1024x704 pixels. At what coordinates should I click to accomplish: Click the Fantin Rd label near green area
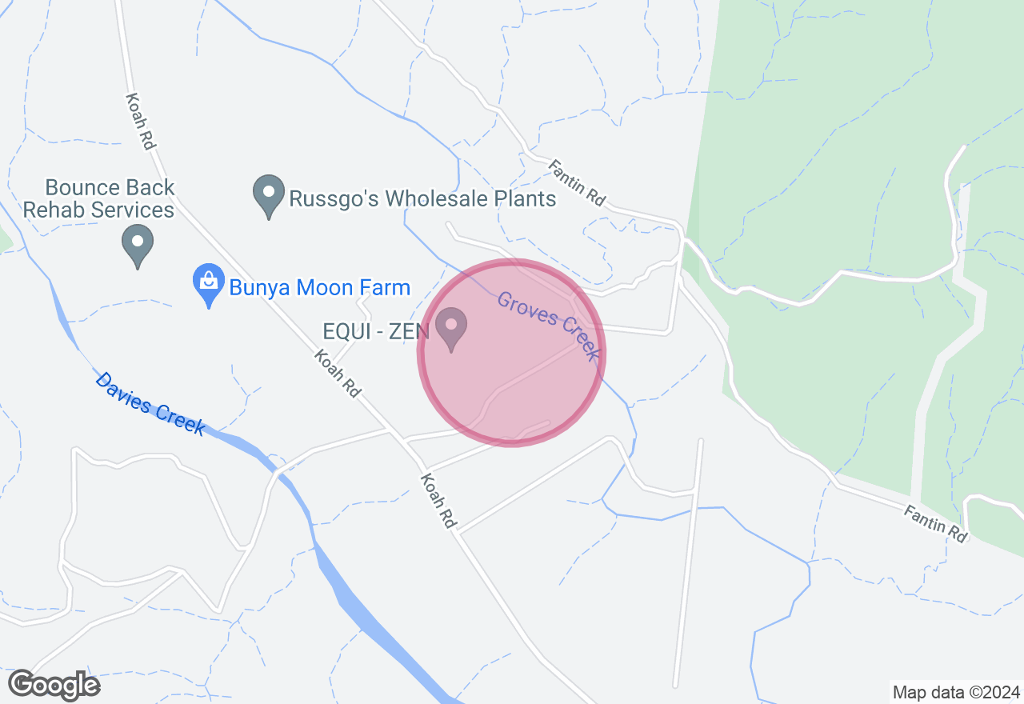(x=935, y=523)
